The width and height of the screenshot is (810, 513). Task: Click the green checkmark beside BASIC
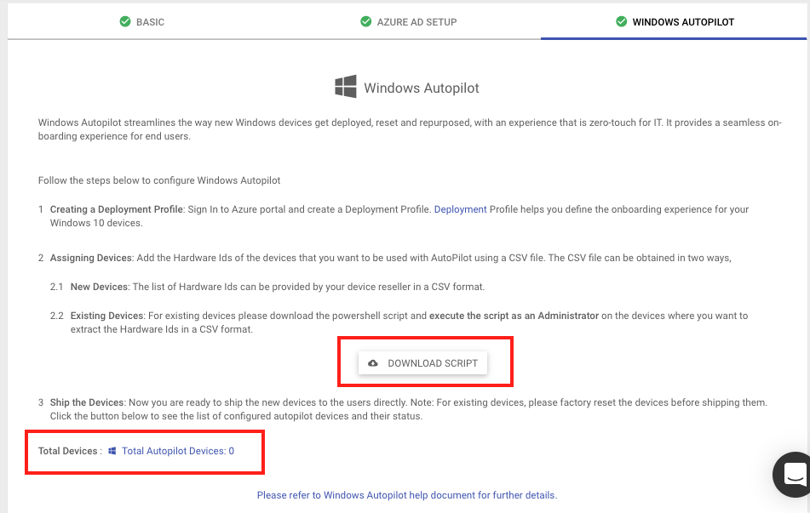(125, 21)
